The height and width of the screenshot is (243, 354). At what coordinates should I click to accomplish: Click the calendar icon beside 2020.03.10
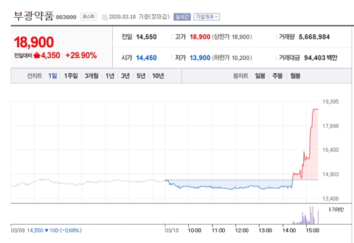pos(105,17)
